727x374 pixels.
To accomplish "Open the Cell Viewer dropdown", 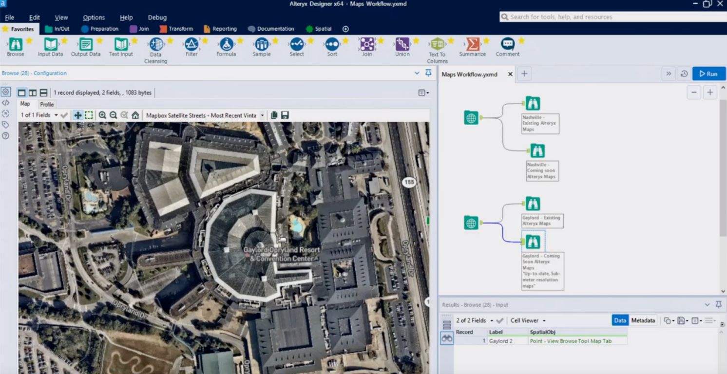I will 527,320.
